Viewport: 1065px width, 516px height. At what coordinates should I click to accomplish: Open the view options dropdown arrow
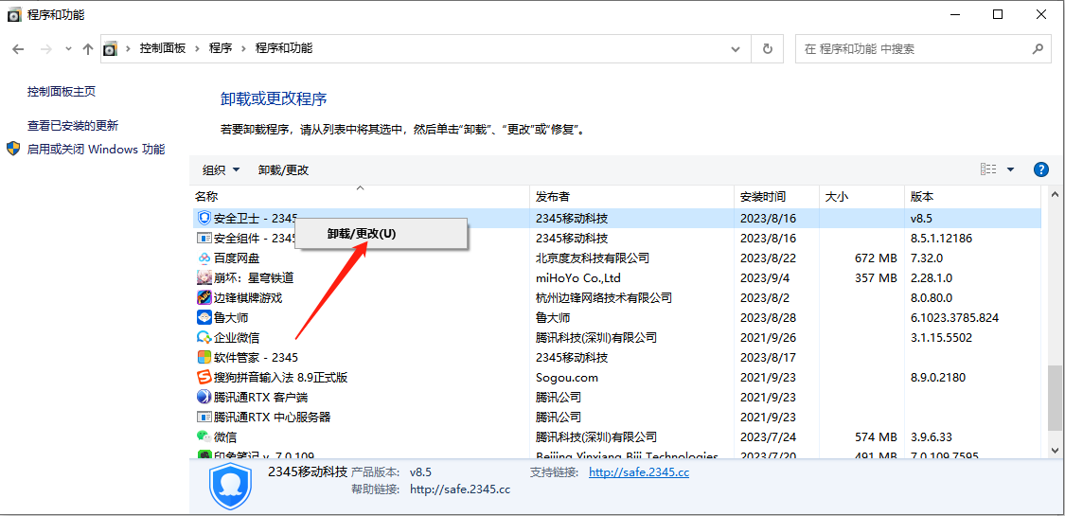(x=1010, y=169)
